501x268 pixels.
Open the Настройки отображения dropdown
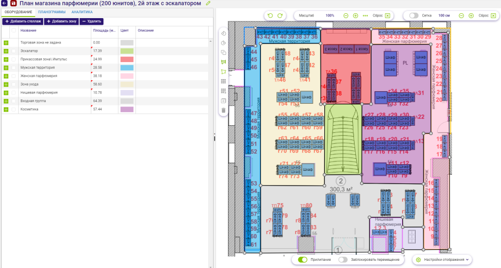(x=443, y=259)
